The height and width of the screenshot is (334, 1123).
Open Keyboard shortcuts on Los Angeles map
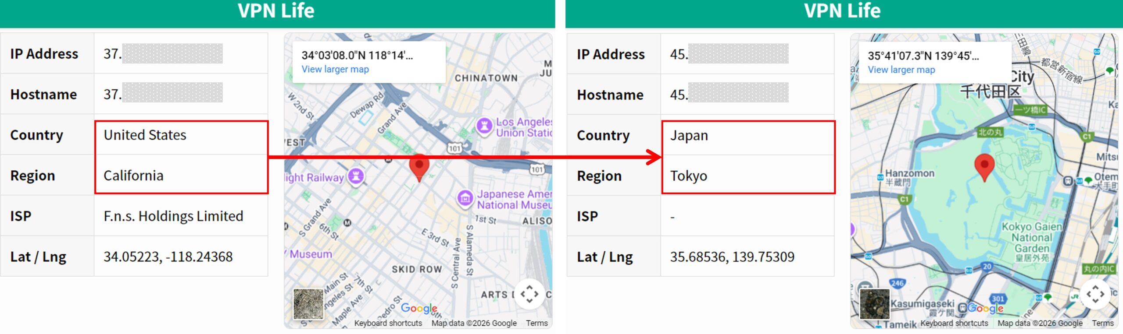coord(388,323)
